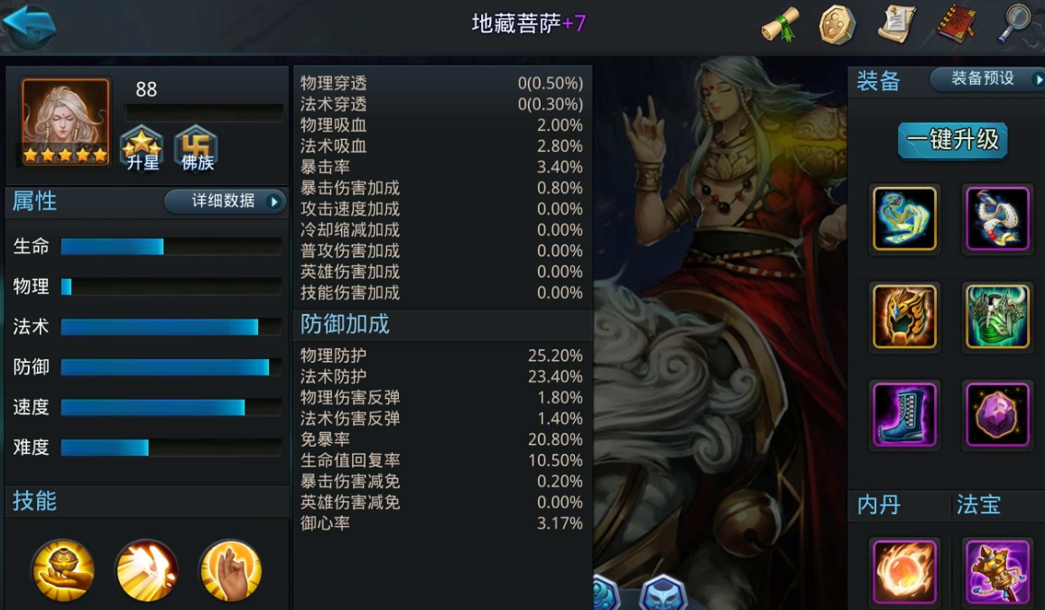Open the gold coin token icon
This screenshot has height=610, width=1045.
(837, 24)
